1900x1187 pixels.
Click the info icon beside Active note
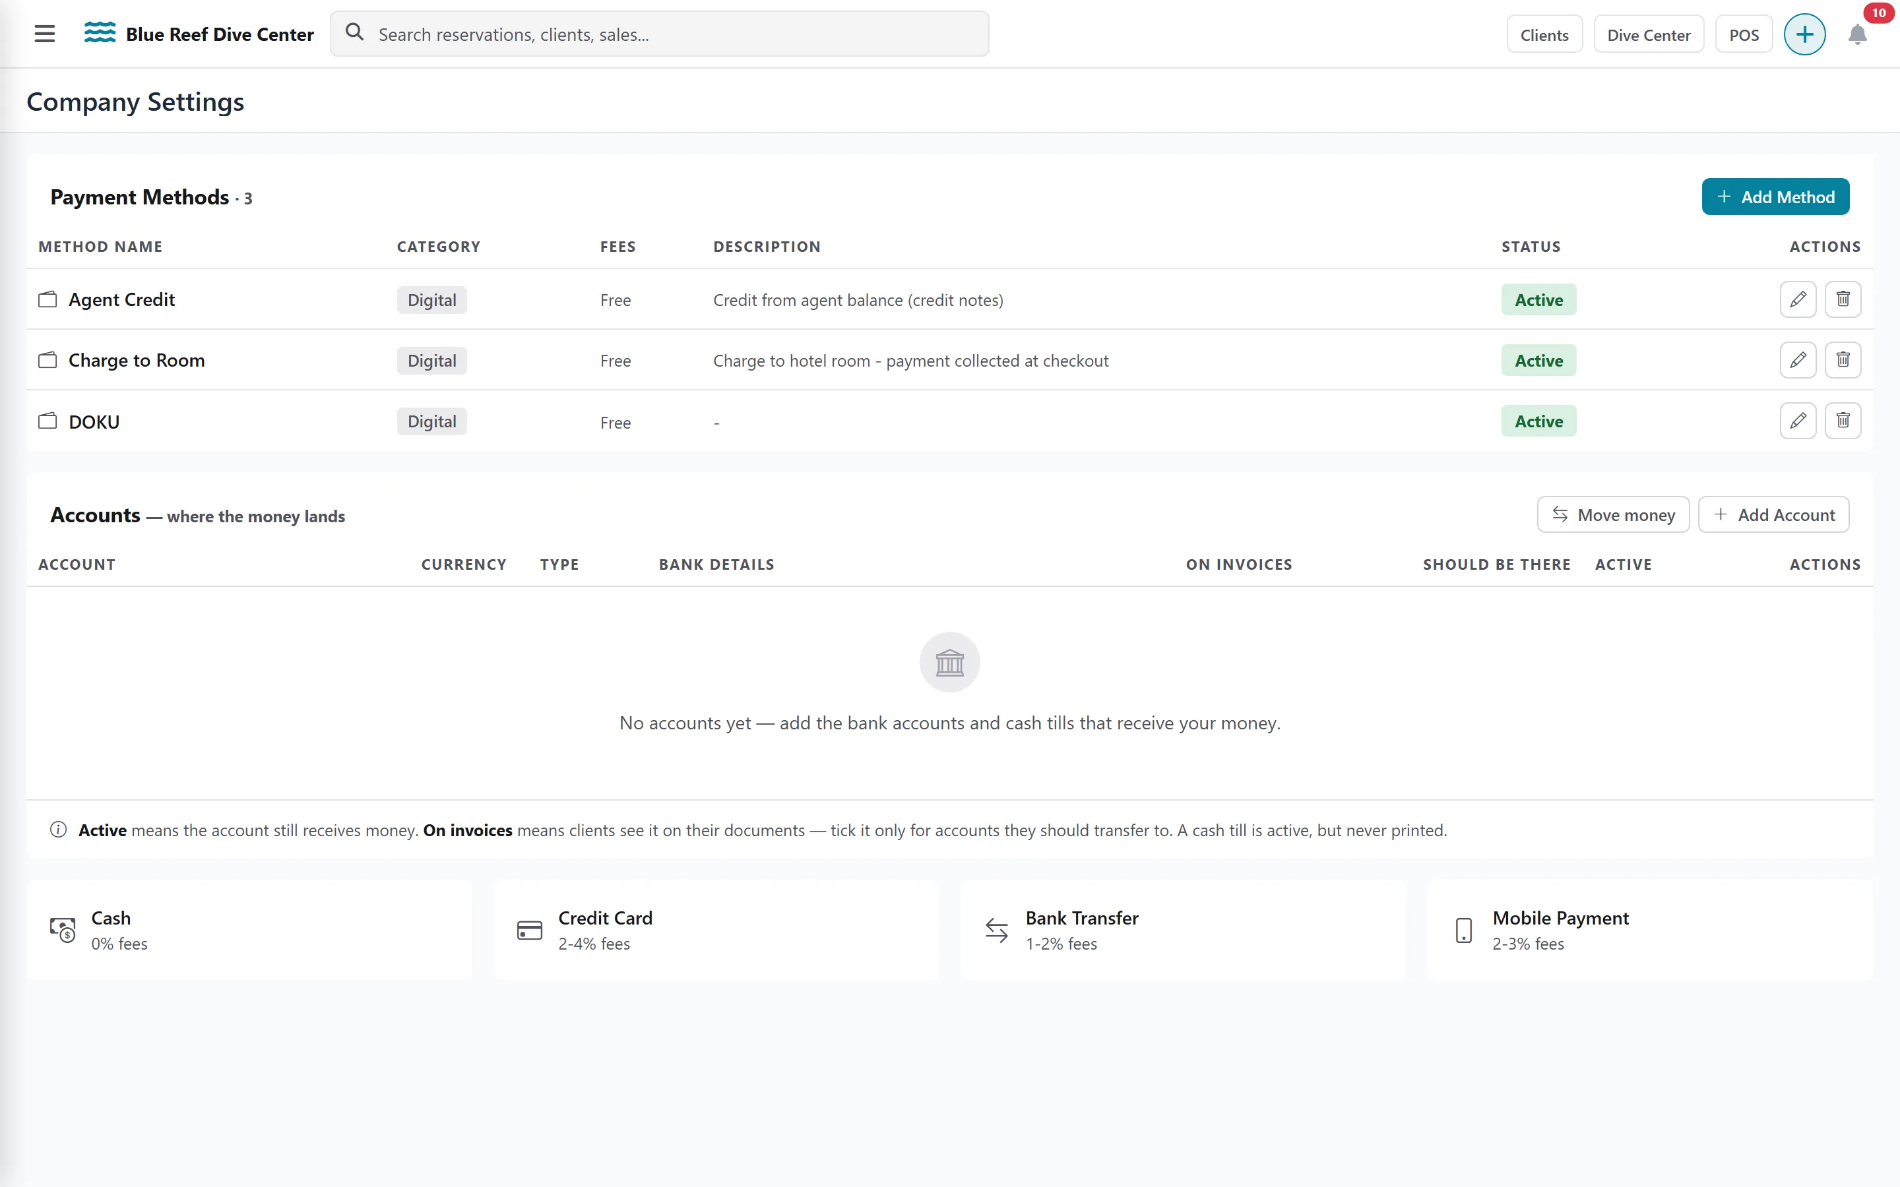coord(58,830)
